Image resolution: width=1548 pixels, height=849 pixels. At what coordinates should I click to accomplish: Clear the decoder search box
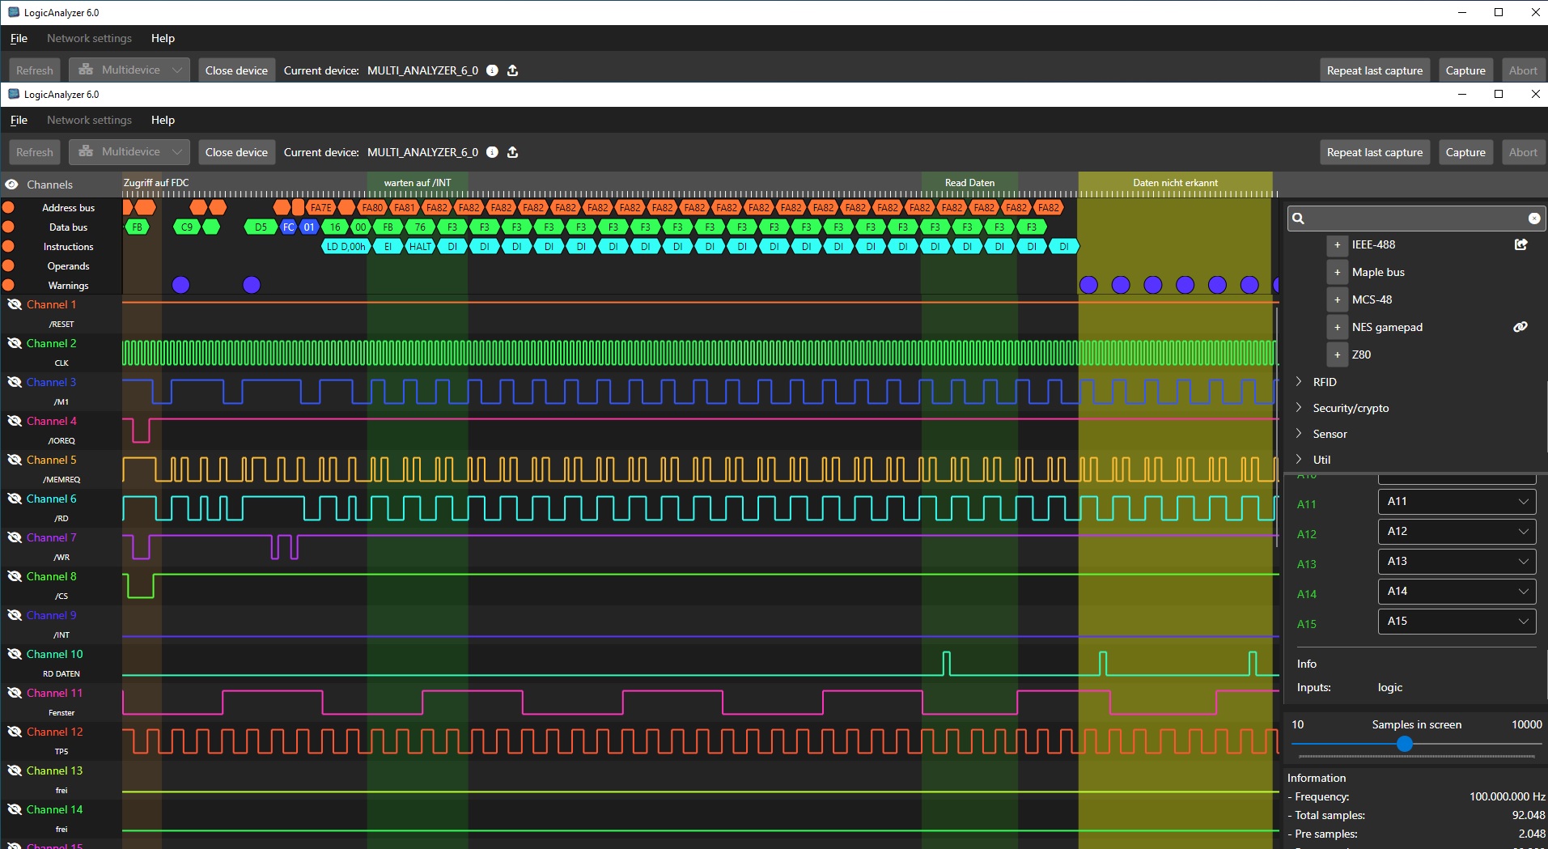[1533, 219]
